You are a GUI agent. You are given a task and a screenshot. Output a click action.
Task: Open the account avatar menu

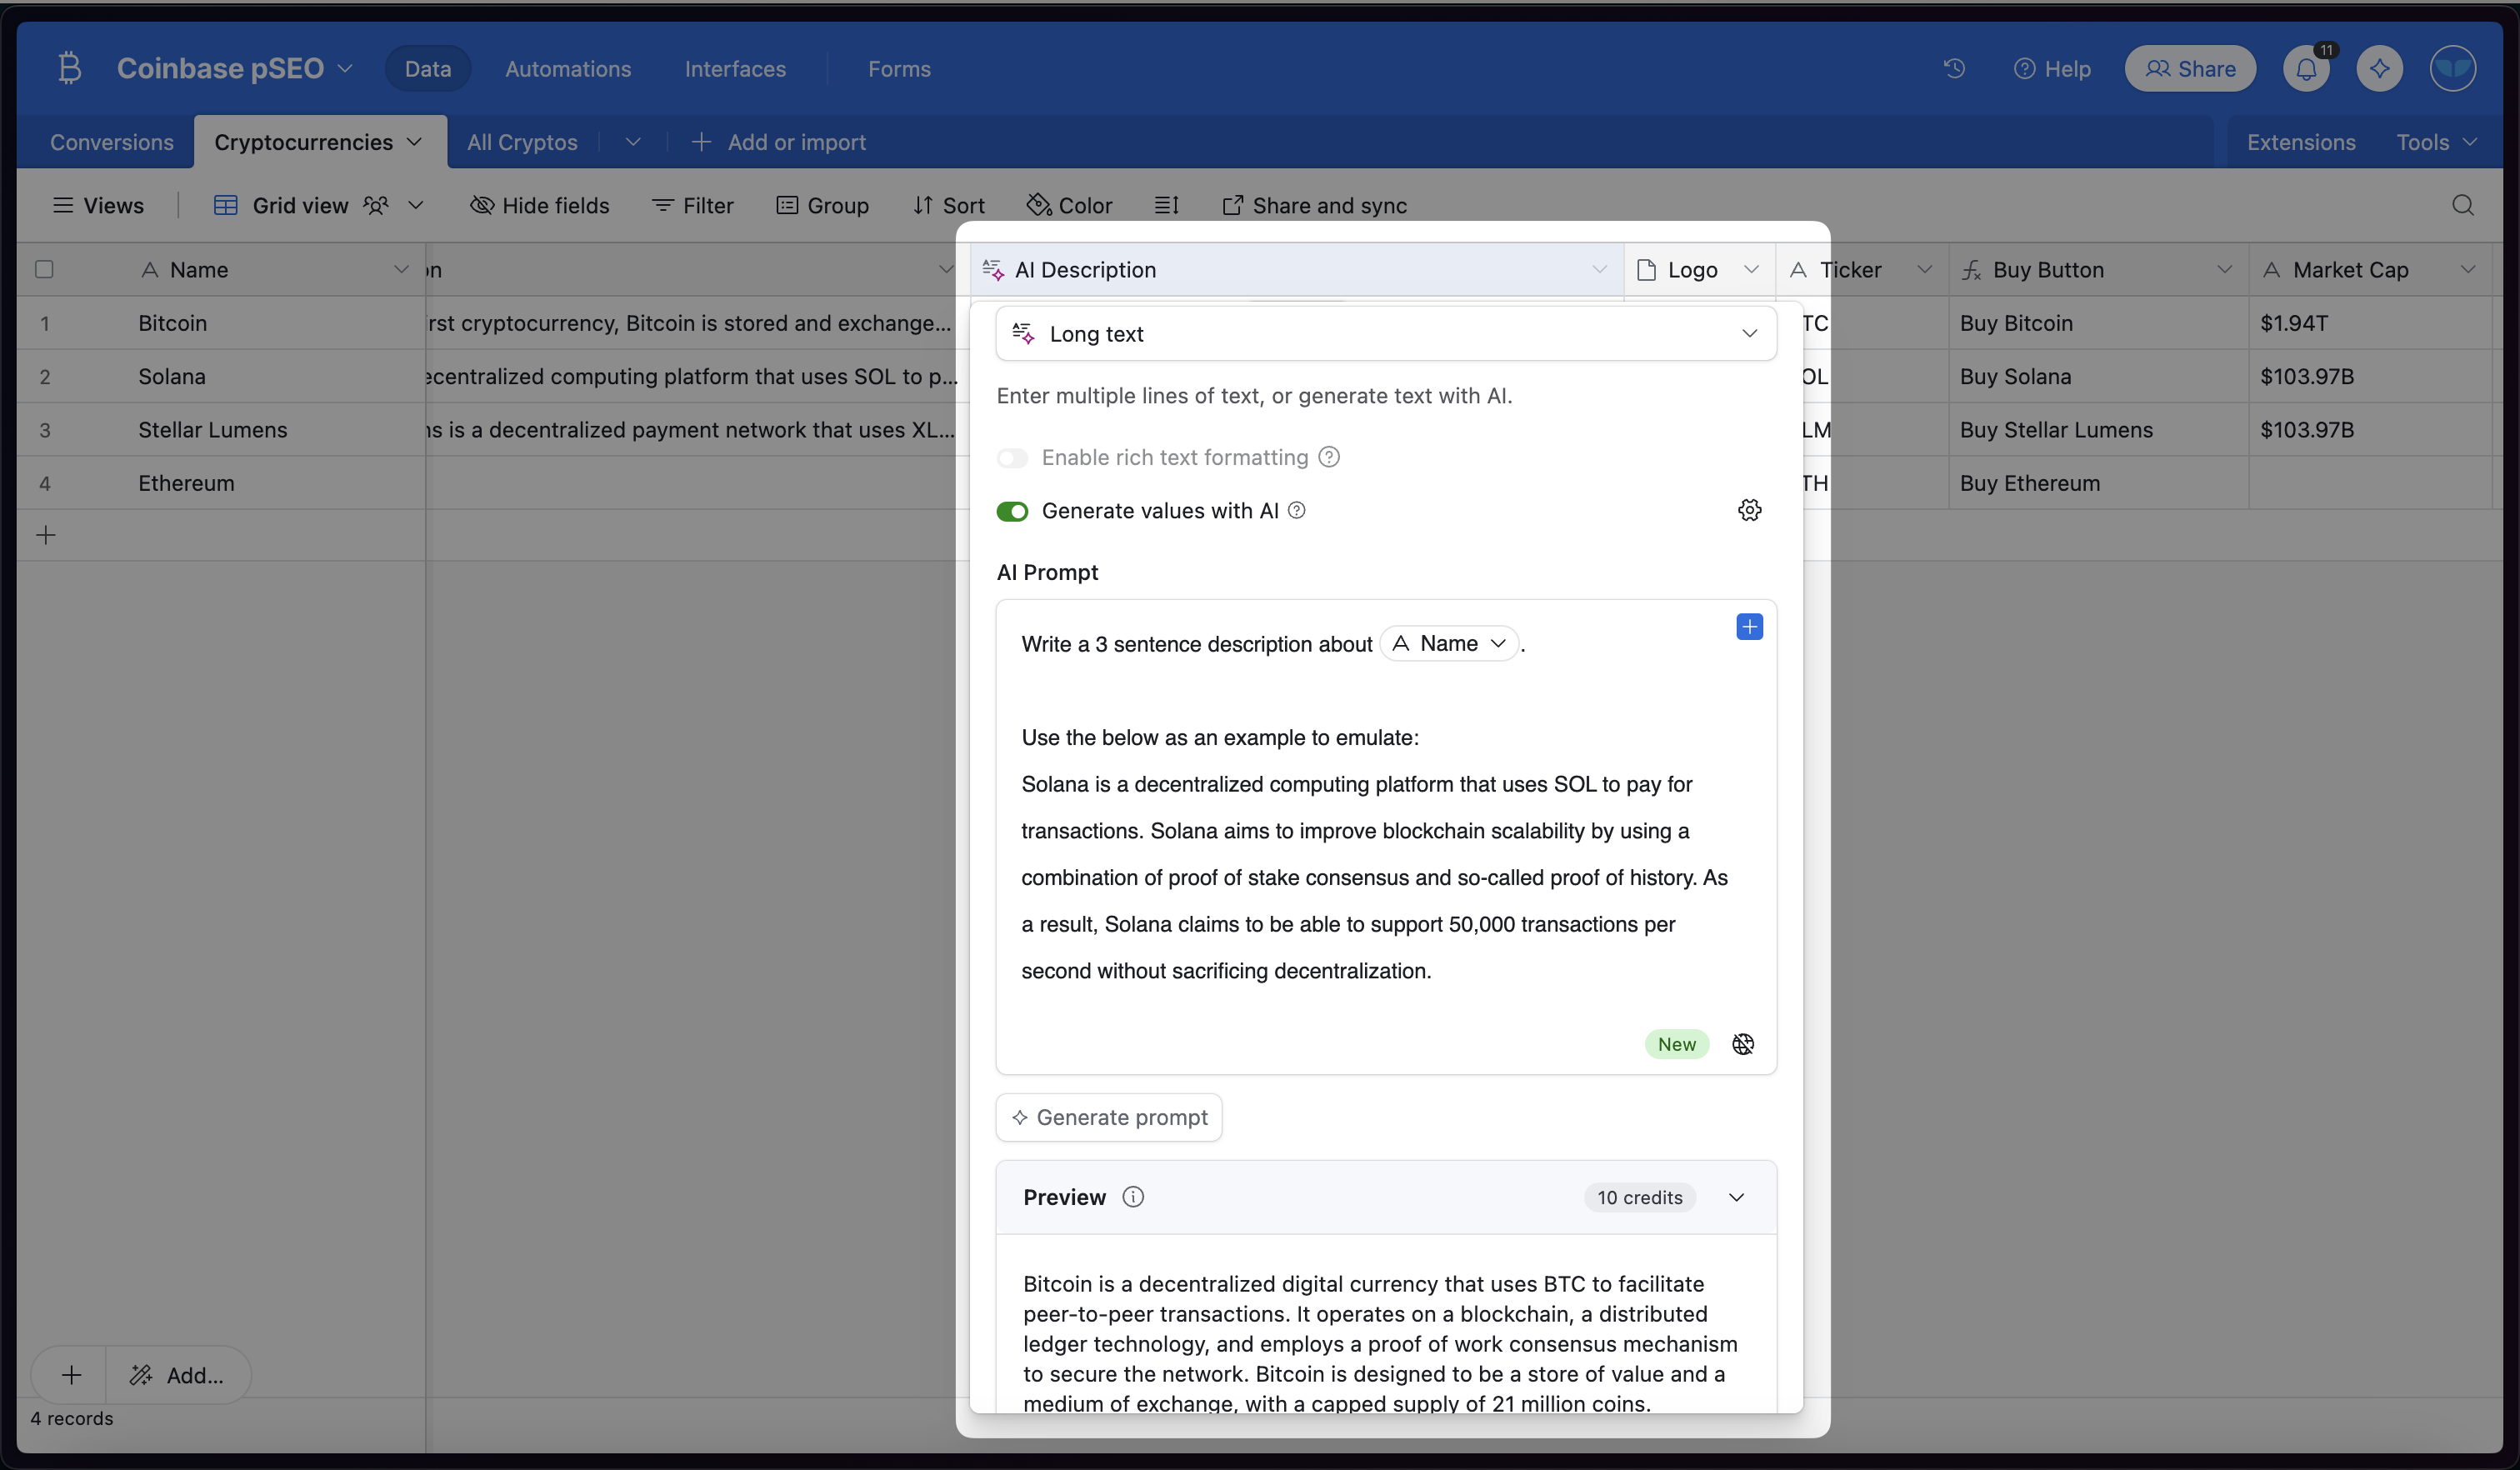click(2452, 68)
